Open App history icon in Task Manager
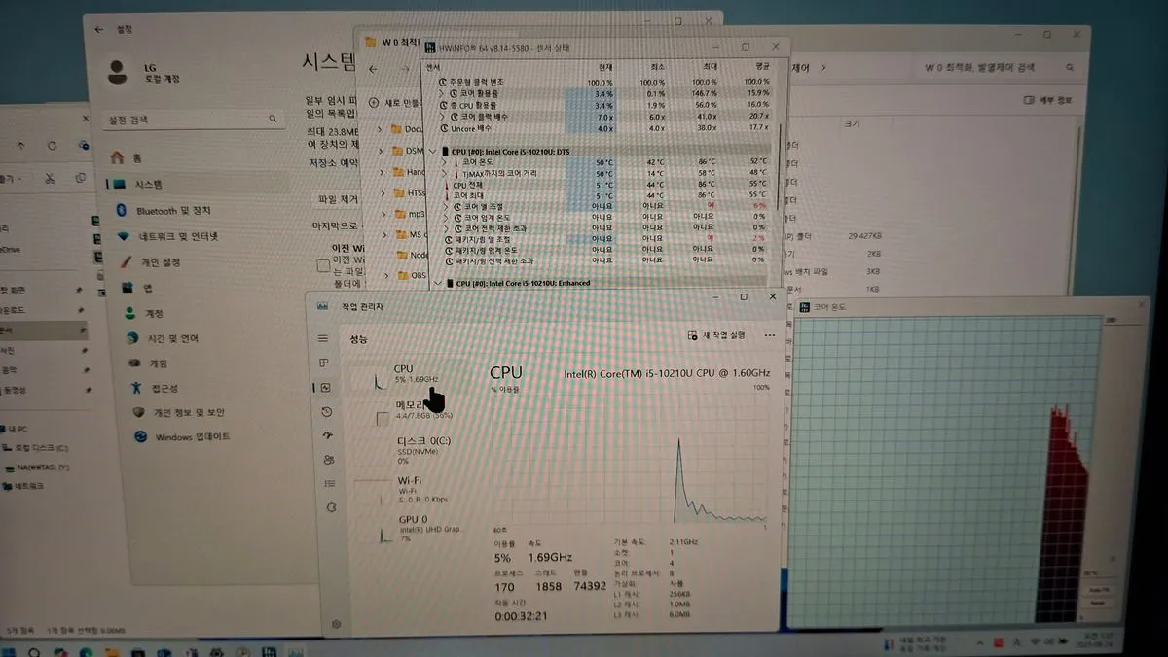This screenshot has width=1168, height=657. click(x=326, y=412)
